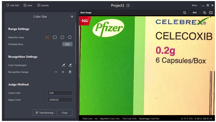Open the SaveAs option
This screenshot has height=122, width=216.
click(43, 5)
